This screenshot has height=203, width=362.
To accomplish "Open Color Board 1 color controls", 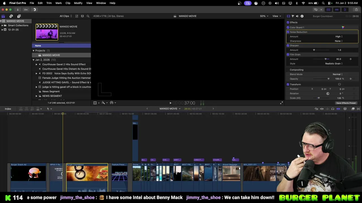I will click(343, 27).
